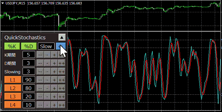Decrease L1 level by large step (--)
Image resolution: width=222 pixels, height=112 pixels.
click(40, 80)
